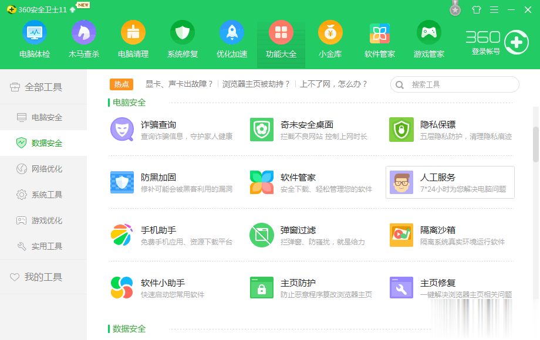Launch 奇未安全桌面 tool icon
The width and height of the screenshot is (540, 340).
[x=262, y=130]
